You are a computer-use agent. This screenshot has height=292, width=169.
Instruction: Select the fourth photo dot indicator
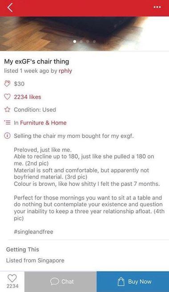[x=94, y=42]
